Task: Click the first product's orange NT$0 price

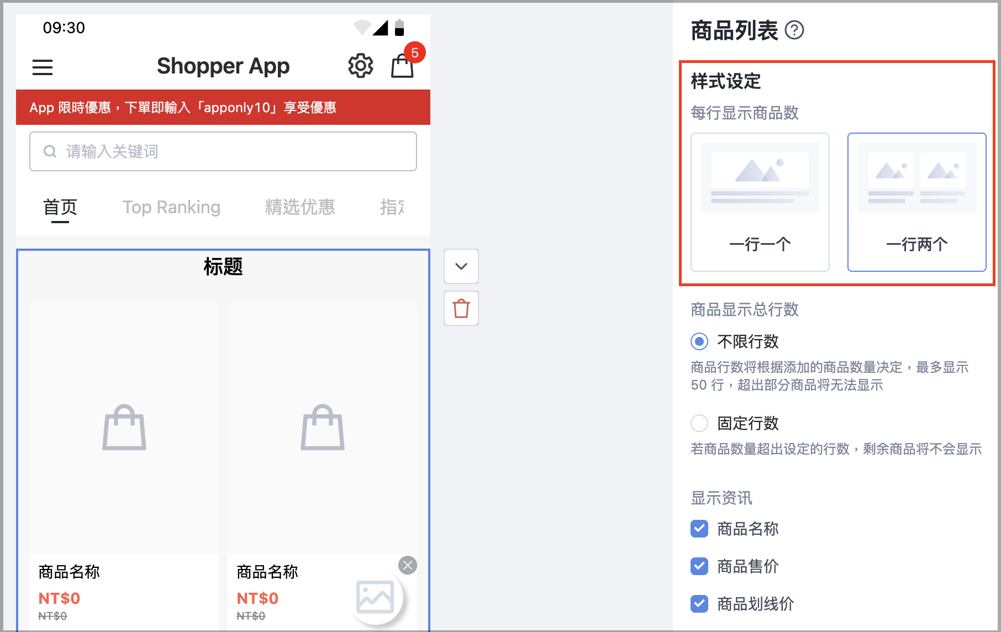Action: [x=59, y=598]
